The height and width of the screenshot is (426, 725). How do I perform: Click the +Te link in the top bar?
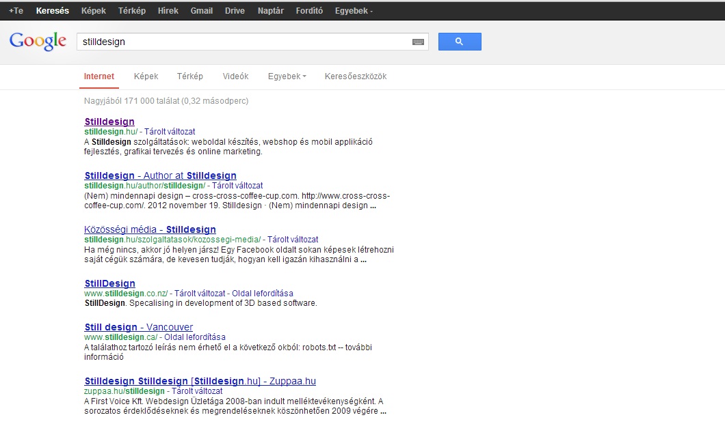[x=16, y=11]
